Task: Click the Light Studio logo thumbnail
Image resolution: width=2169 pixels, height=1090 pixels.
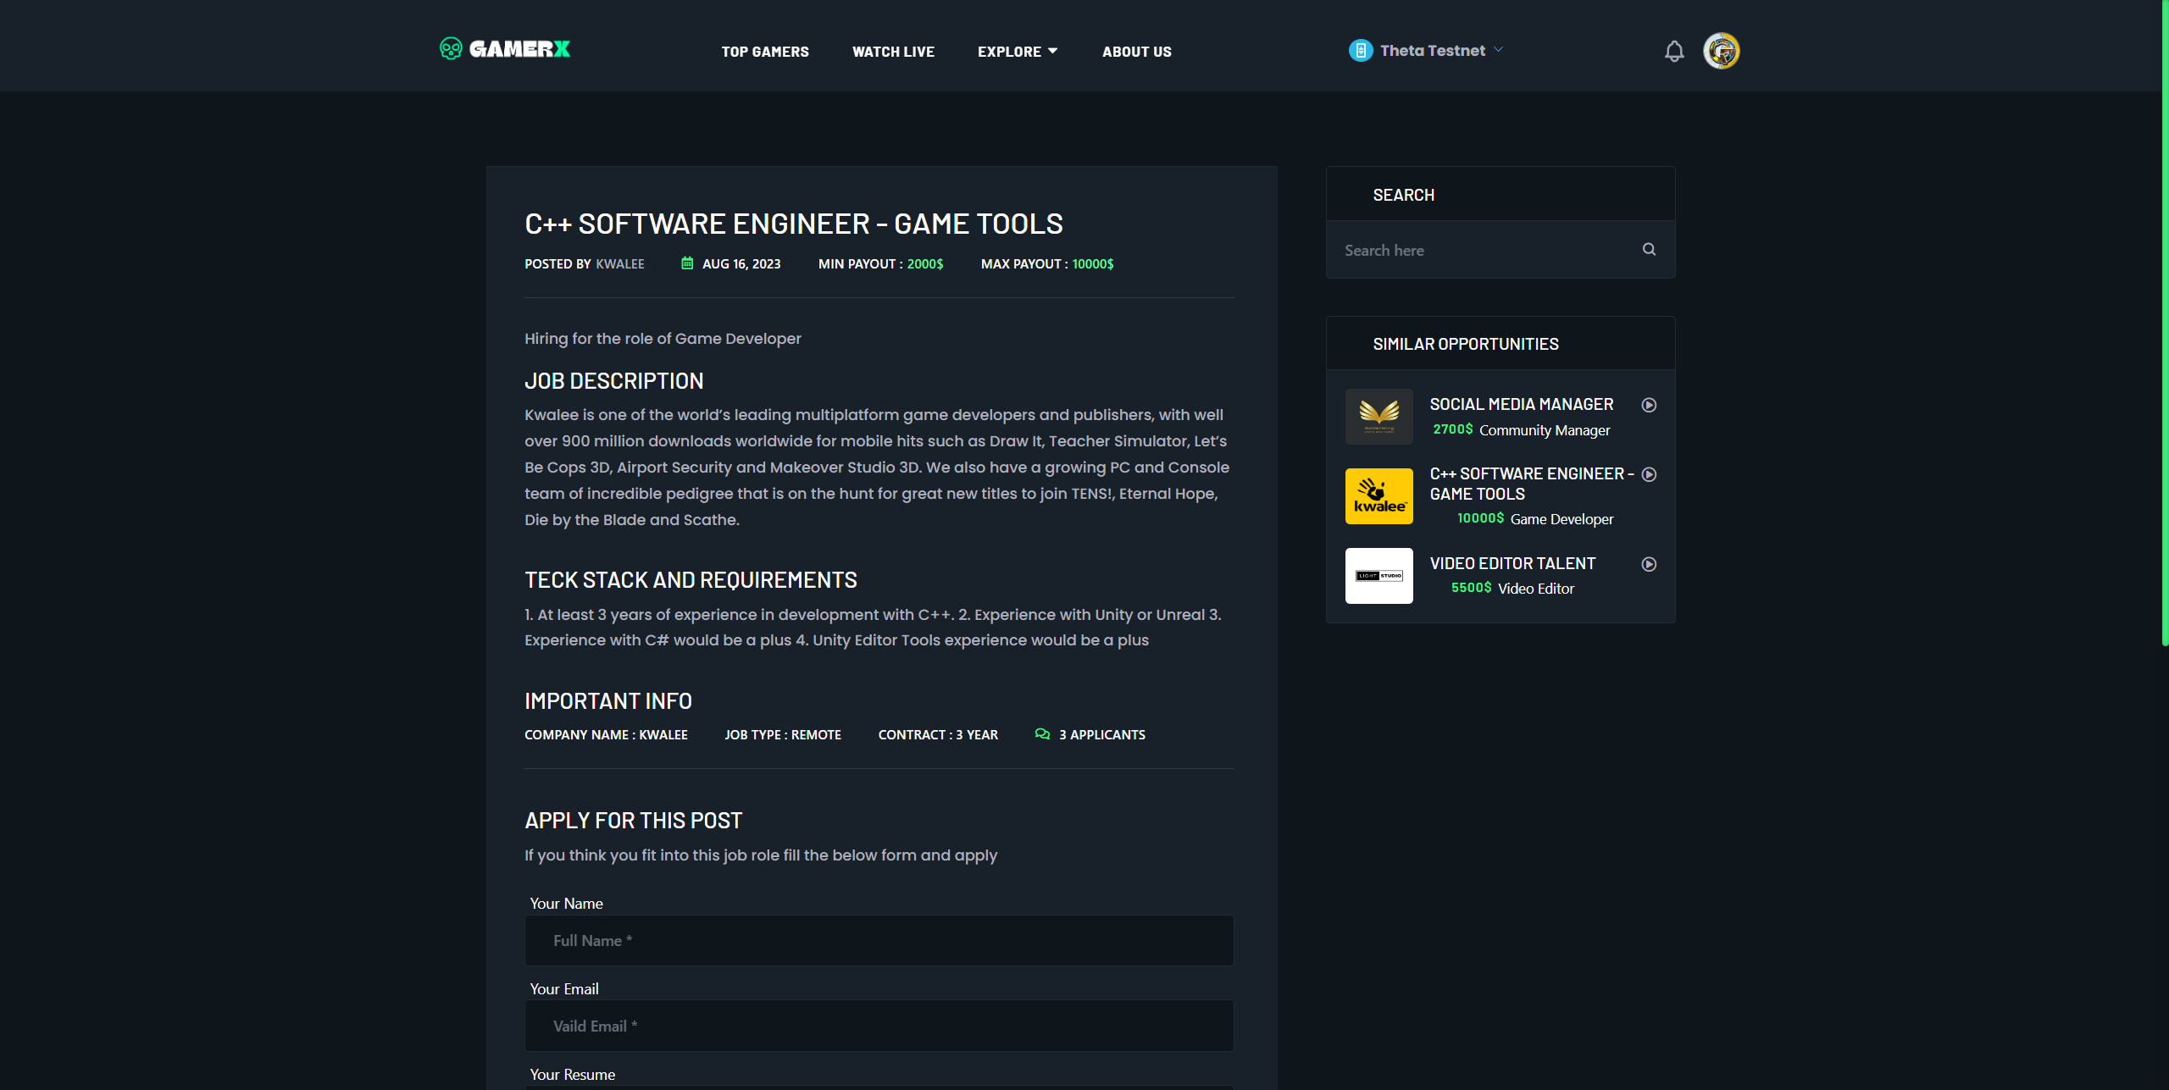Action: coord(1379,575)
